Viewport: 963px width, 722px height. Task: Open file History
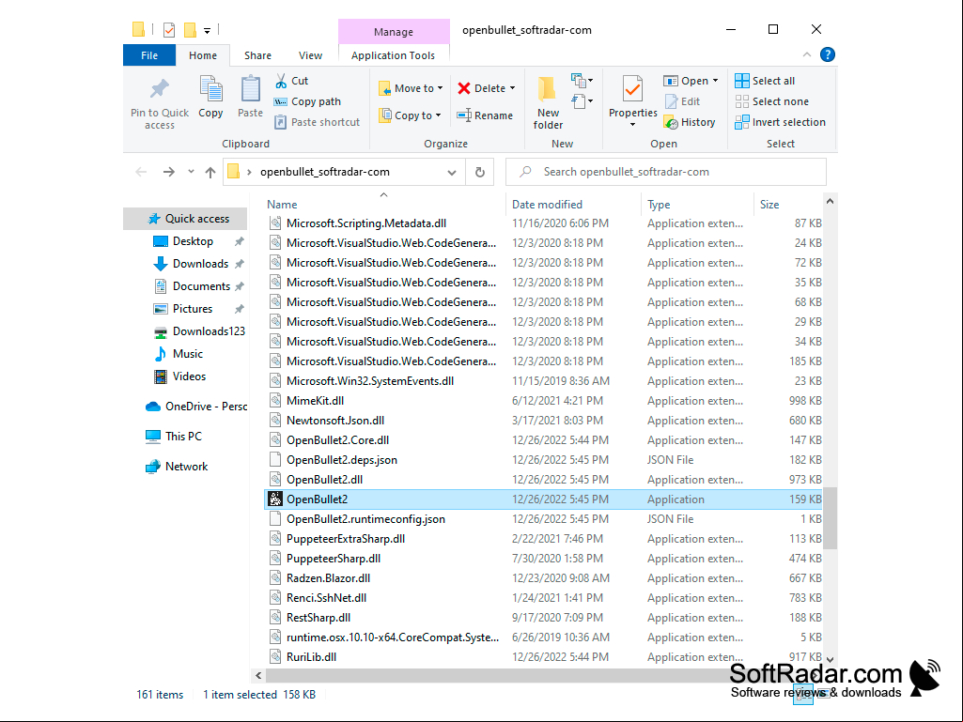(691, 122)
